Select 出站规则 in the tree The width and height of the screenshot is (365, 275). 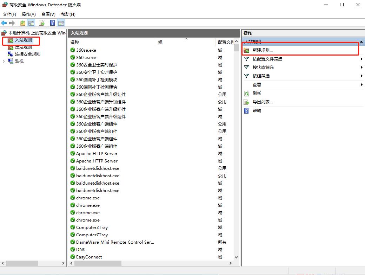click(x=24, y=47)
